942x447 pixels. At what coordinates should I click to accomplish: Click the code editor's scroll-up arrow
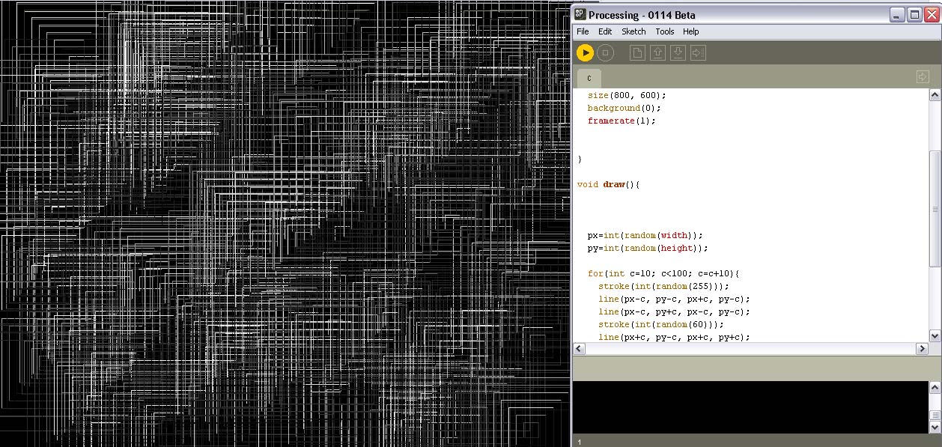click(x=935, y=95)
